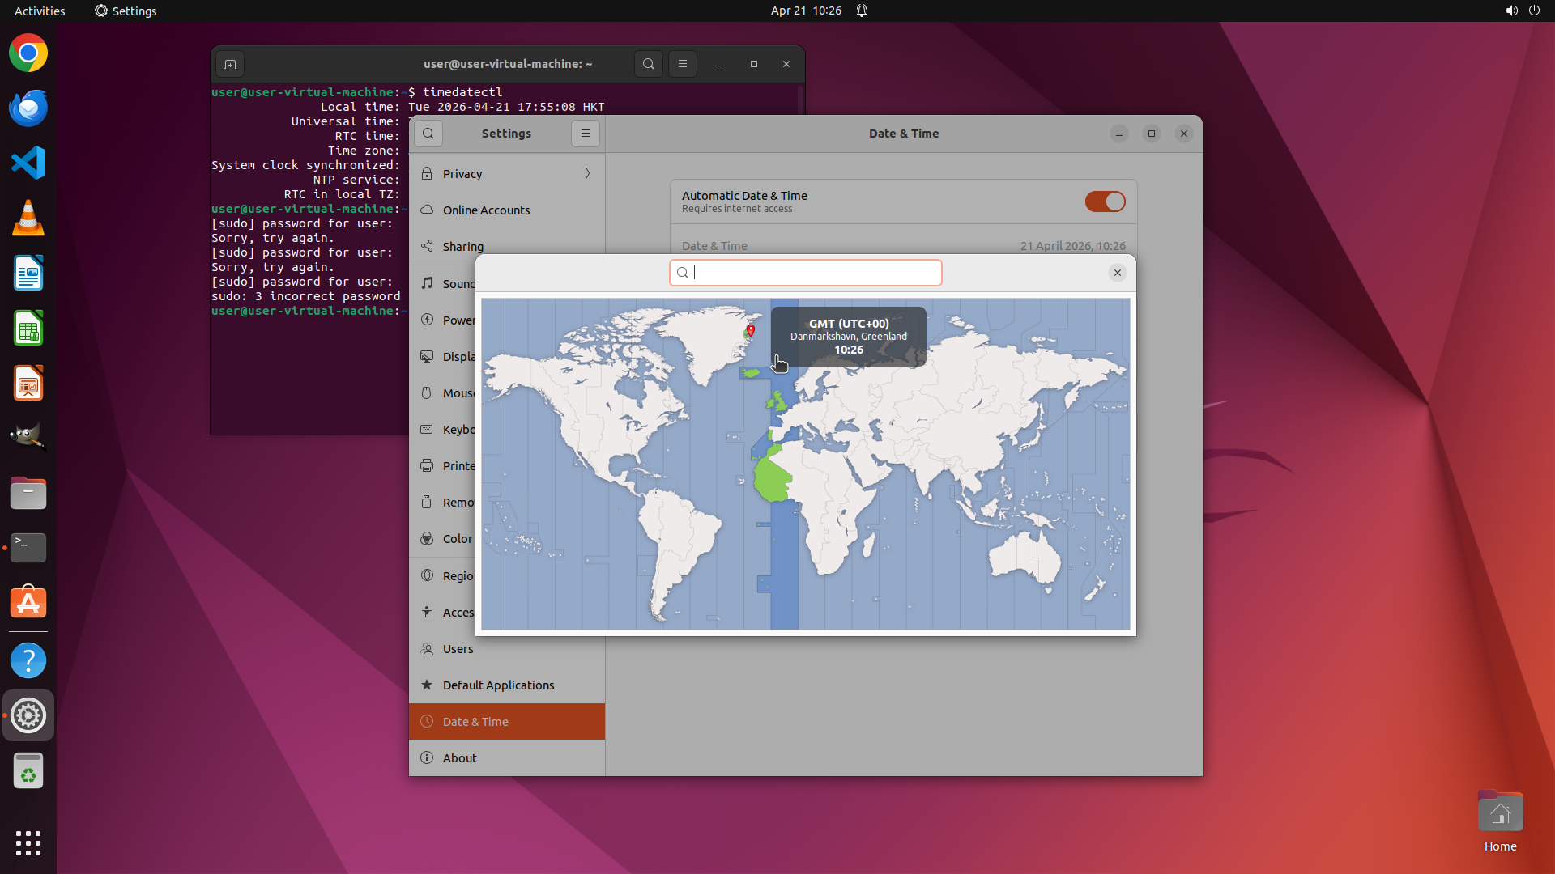Image resolution: width=1555 pixels, height=874 pixels.
Task: Open Show Applications grid
Action: (28, 842)
